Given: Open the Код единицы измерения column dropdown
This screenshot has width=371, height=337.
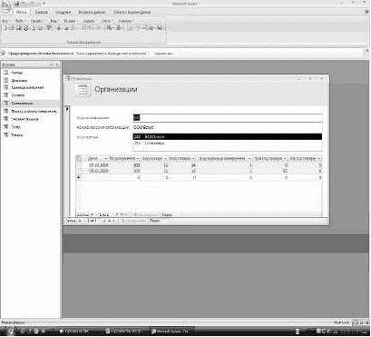Looking at the screenshot, I should click(x=249, y=159).
